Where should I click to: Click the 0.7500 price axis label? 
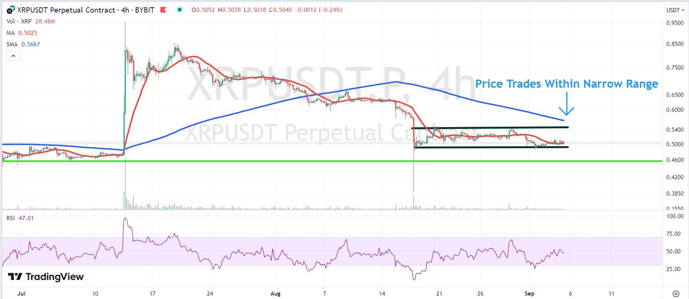tap(675, 68)
